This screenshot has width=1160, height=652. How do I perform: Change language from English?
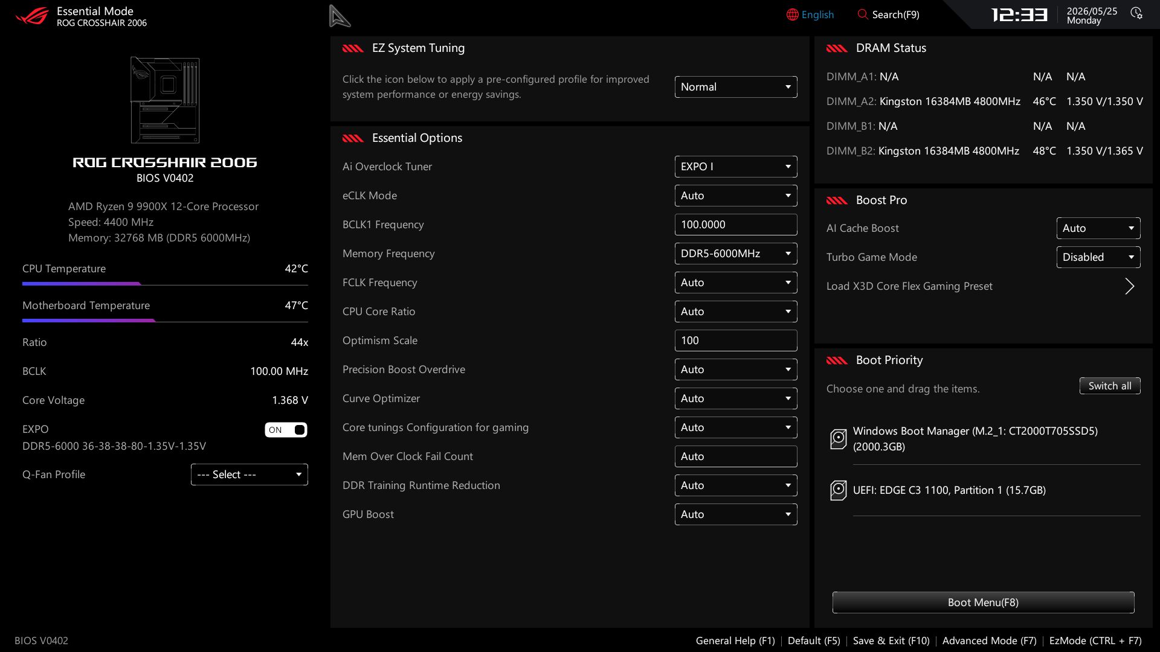click(x=817, y=14)
